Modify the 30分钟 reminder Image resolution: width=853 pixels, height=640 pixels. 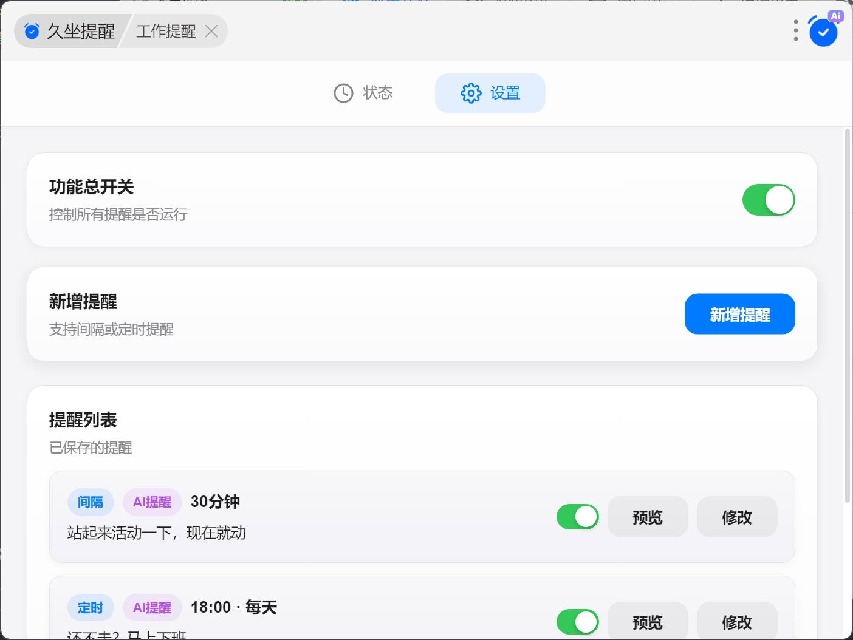736,517
